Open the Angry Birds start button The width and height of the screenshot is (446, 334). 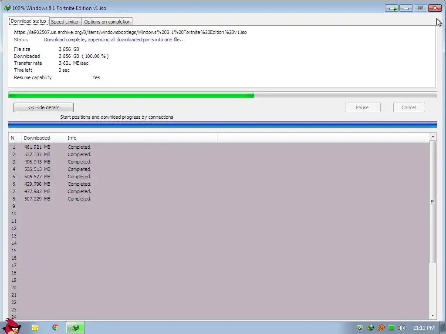(12, 326)
